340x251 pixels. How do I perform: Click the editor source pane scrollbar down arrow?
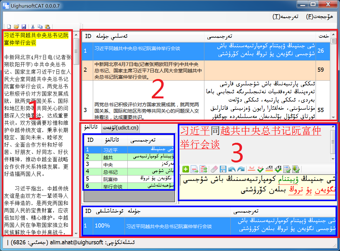coord(333,159)
